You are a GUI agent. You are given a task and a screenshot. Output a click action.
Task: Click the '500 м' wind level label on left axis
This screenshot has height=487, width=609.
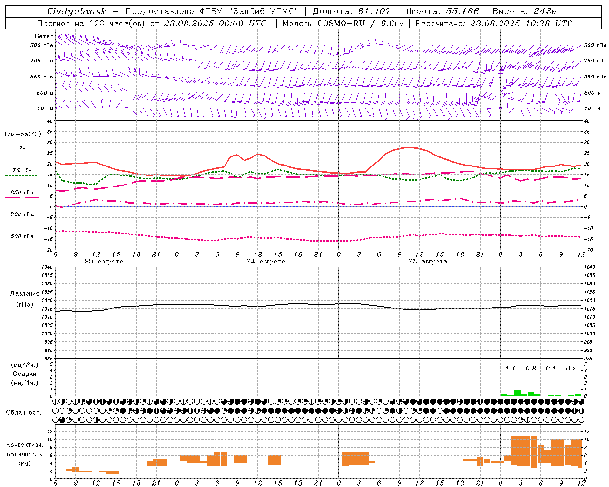click(x=45, y=93)
